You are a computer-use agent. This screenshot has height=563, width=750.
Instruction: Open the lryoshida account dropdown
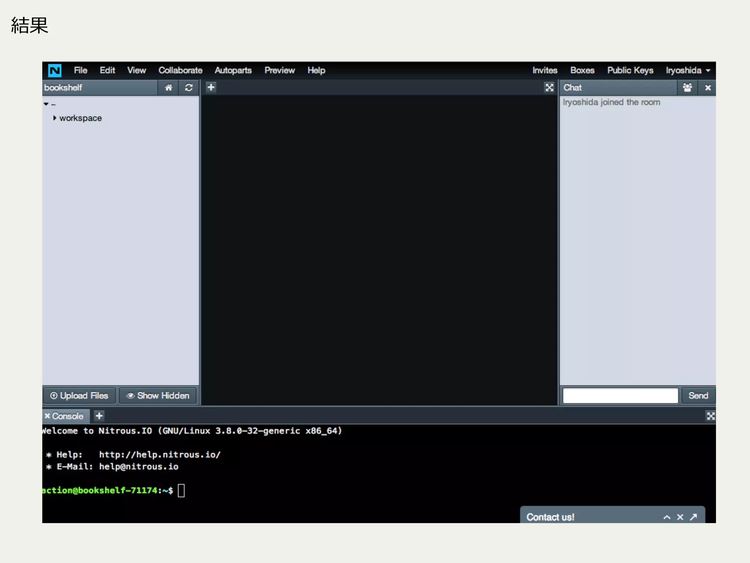click(688, 70)
